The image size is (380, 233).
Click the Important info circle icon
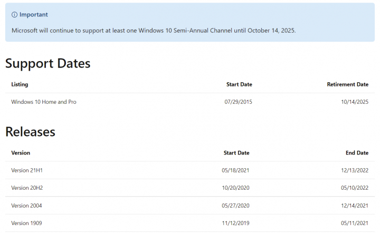[15, 15]
